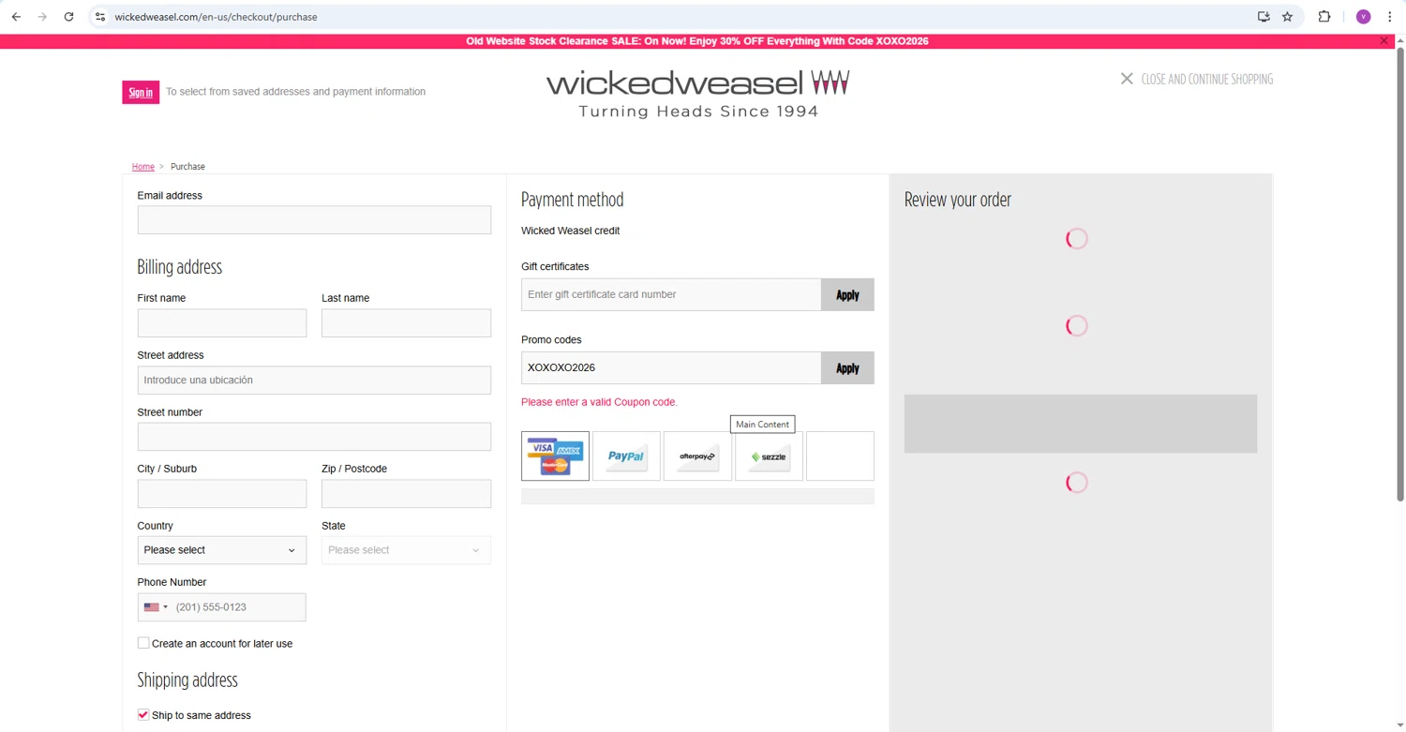Click the Shipping address heading
The width and height of the screenshot is (1406, 732).
tap(187, 680)
